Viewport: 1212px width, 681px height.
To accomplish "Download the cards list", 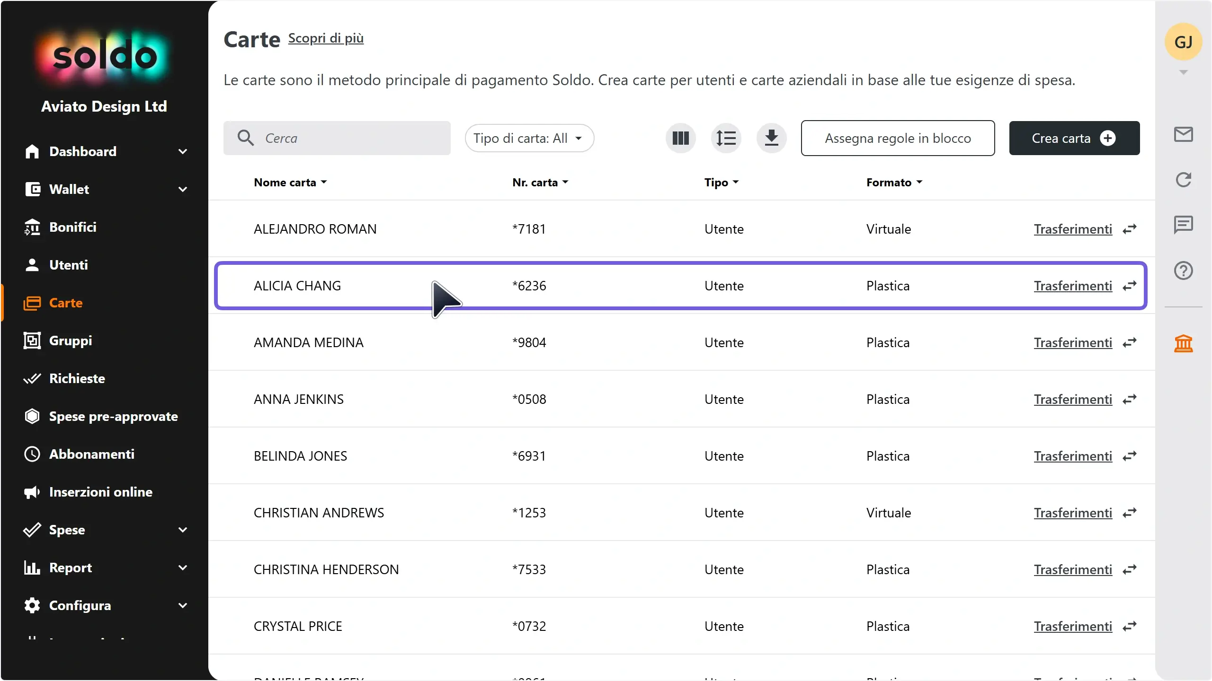I will 771,138.
